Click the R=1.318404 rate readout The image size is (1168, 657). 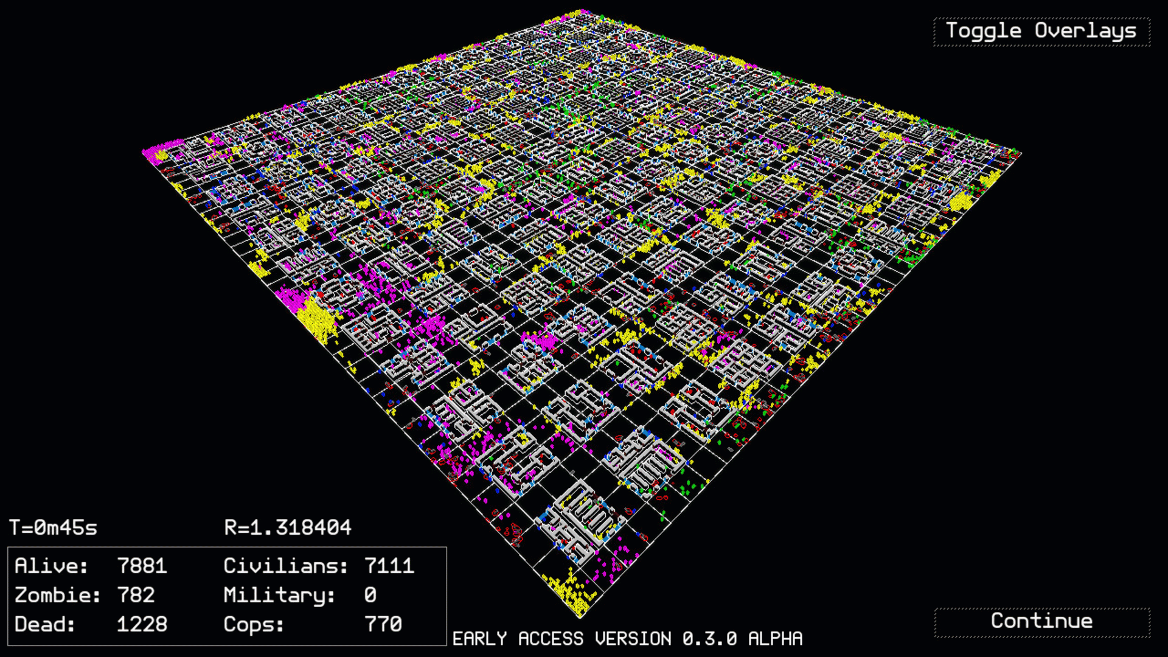click(288, 527)
